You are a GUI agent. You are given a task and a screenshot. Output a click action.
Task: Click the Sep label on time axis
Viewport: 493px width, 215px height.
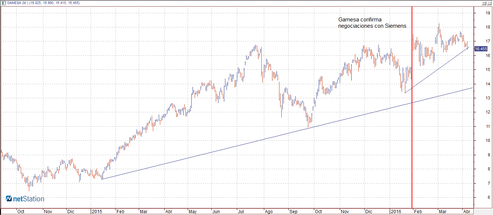click(293, 212)
